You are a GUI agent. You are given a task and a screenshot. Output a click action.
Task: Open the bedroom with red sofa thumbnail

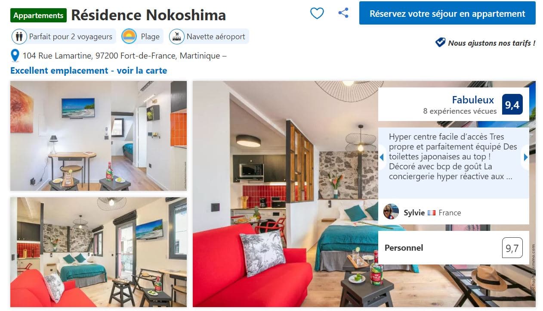(x=99, y=252)
